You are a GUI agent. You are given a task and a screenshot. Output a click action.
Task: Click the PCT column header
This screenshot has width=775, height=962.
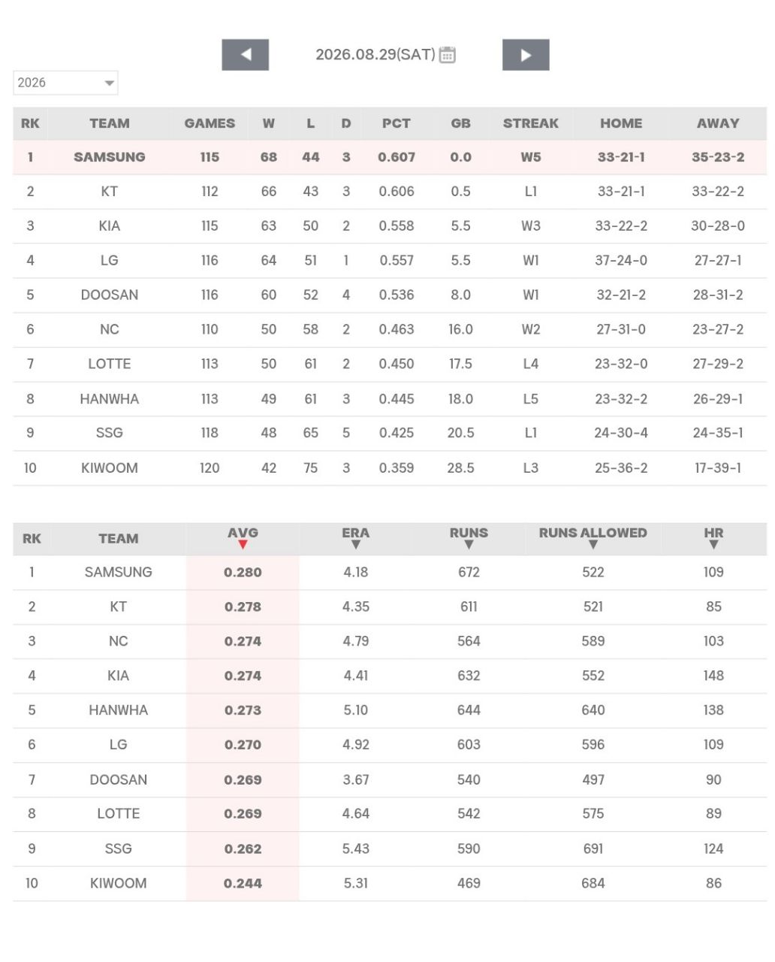(x=397, y=123)
